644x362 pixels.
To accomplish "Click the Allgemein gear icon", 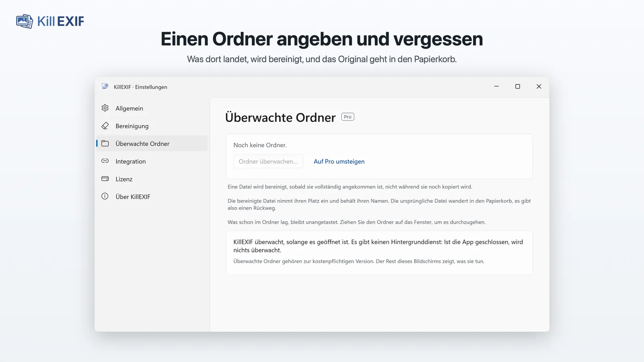I will point(105,108).
